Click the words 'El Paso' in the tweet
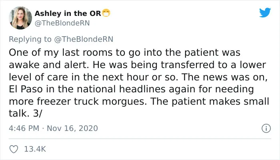 coord(26,89)
